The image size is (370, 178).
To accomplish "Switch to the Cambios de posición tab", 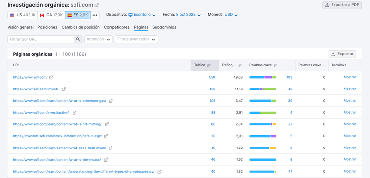I will click(80, 27).
